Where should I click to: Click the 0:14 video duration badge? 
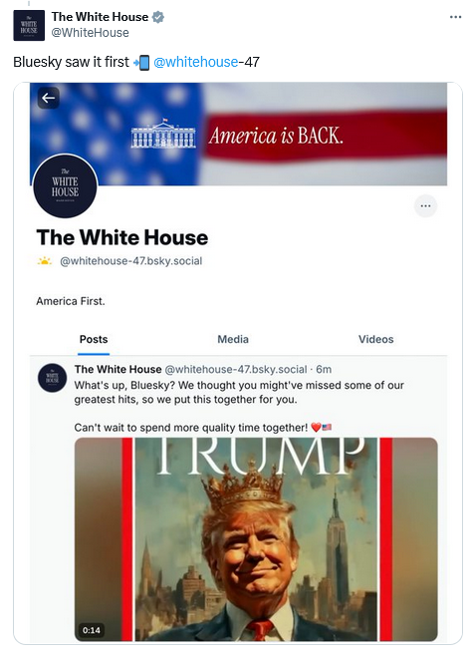click(91, 630)
